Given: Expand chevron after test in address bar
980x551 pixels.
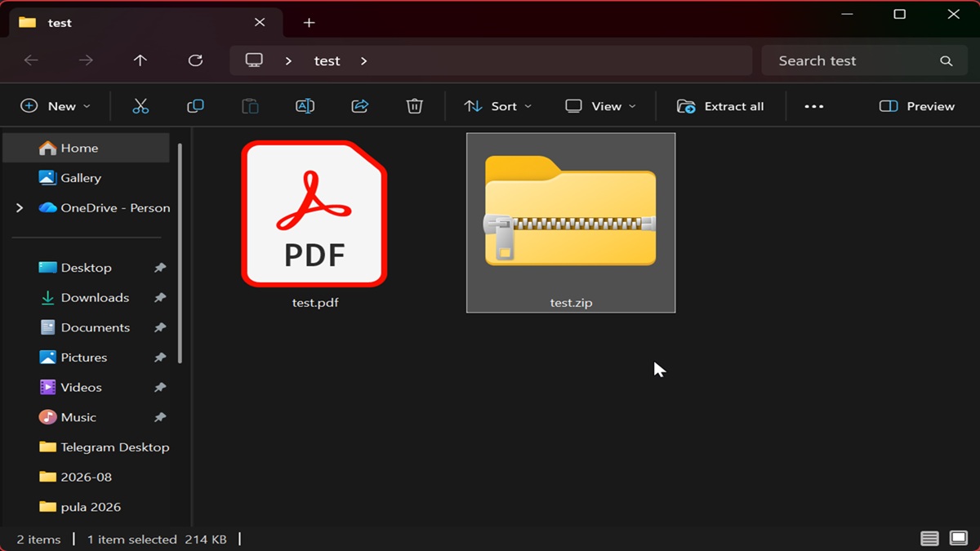Looking at the screenshot, I should (363, 61).
